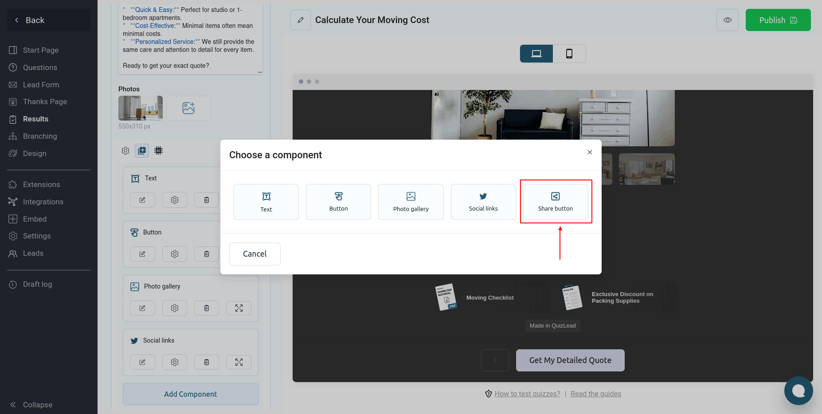Select the Button component tile
The height and width of the screenshot is (414, 822).
tap(338, 202)
